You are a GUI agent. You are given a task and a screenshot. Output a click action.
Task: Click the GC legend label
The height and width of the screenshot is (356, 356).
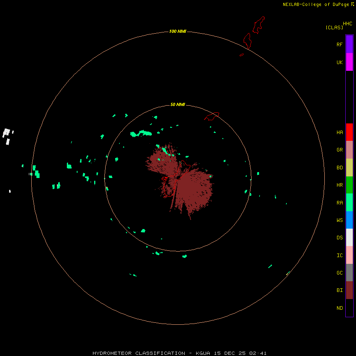coord(339,273)
